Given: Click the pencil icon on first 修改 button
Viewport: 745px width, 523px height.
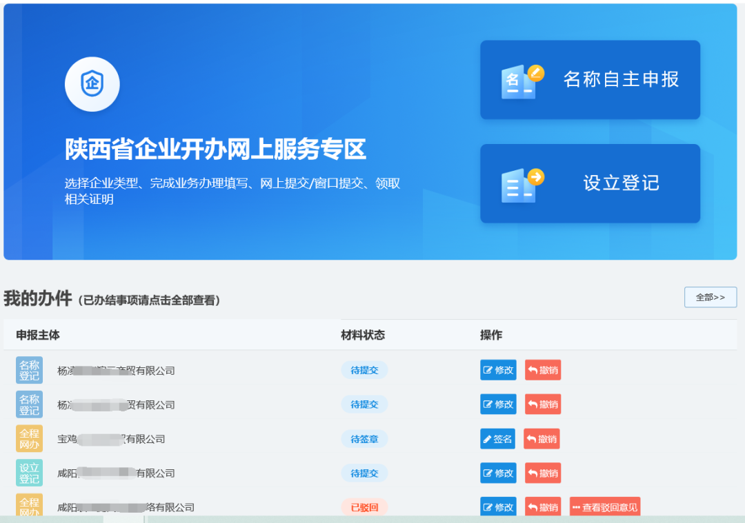Looking at the screenshot, I should (x=487, y=369).
